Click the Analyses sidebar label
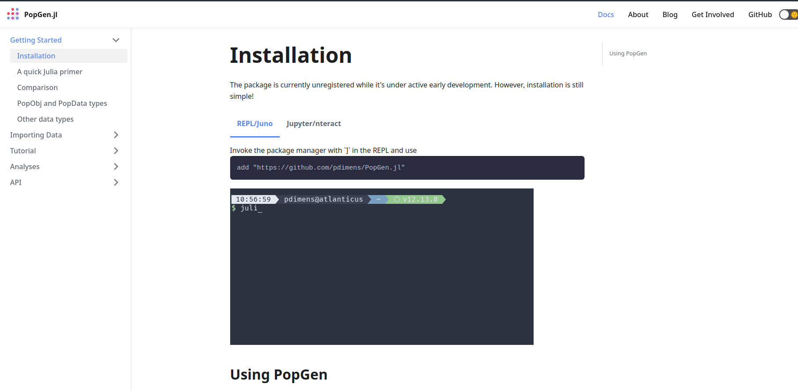 (25, 167)
